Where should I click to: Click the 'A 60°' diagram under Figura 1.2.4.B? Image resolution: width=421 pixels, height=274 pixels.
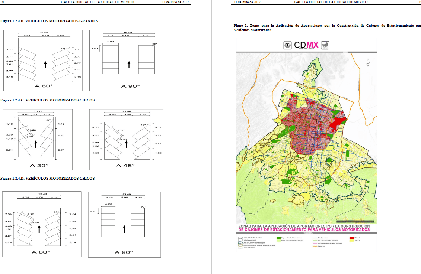tap(43, 60)
